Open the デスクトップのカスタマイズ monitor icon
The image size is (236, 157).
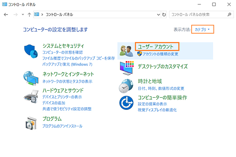127,68
